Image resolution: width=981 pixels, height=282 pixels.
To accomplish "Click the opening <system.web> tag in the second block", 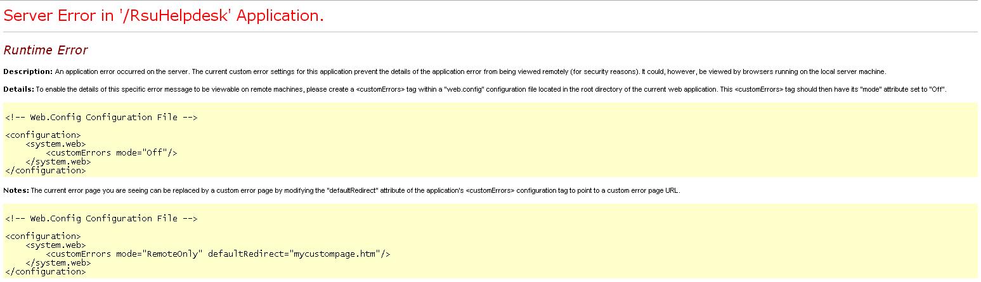I will click(x=56, y=245).
